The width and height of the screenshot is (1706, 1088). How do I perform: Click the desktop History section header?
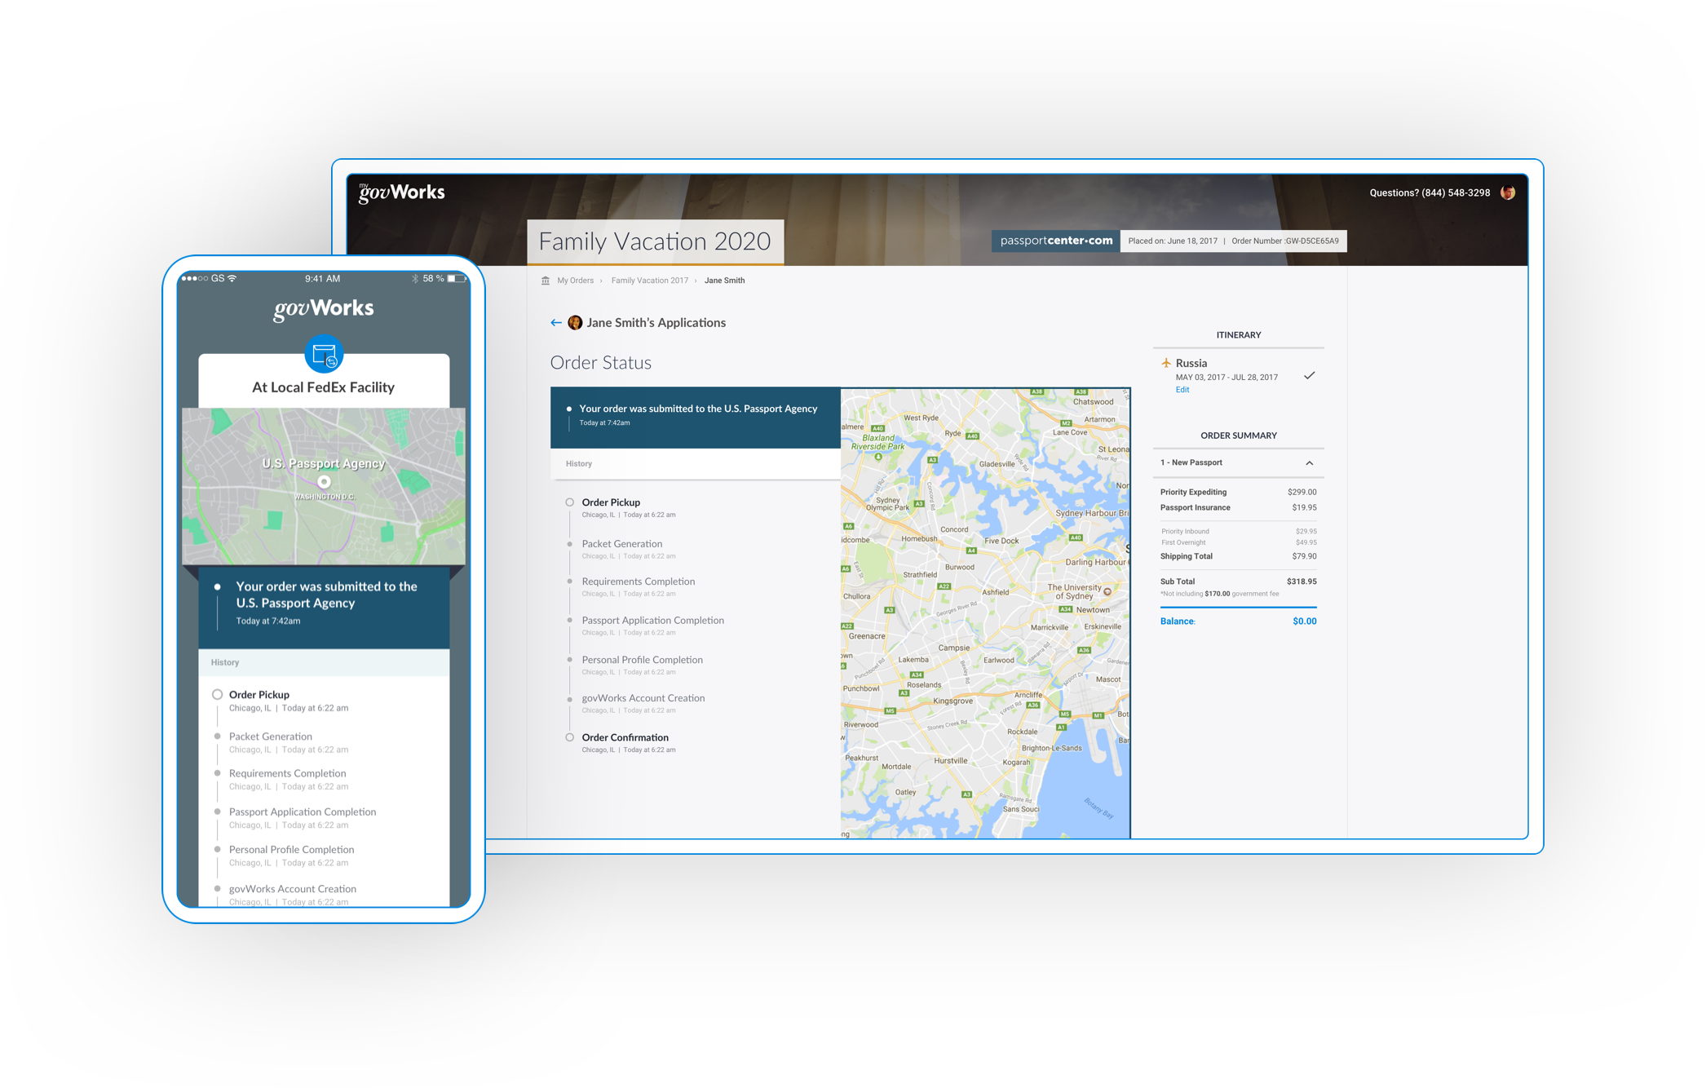tap(579, 464)
